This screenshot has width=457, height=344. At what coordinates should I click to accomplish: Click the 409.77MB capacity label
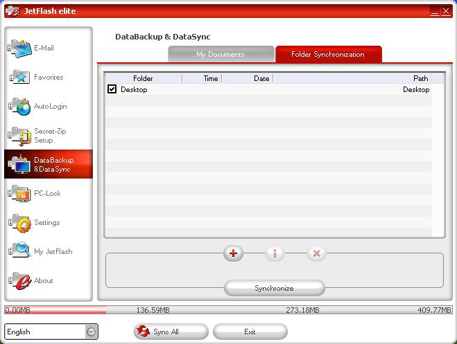point(434,310)
